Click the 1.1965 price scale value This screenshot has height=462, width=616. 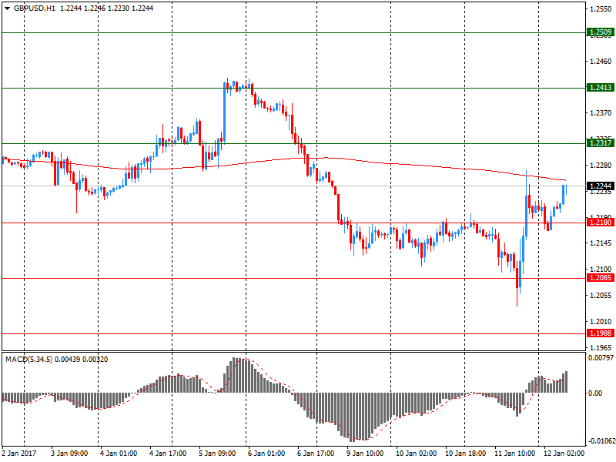(x=601, y=348)
